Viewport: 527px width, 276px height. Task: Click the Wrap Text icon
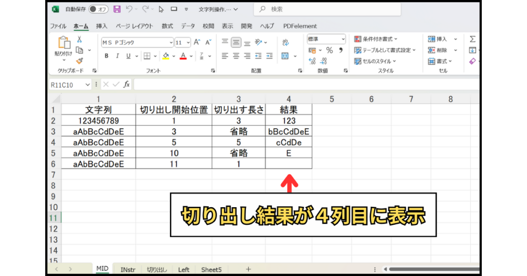click(285, 43)
